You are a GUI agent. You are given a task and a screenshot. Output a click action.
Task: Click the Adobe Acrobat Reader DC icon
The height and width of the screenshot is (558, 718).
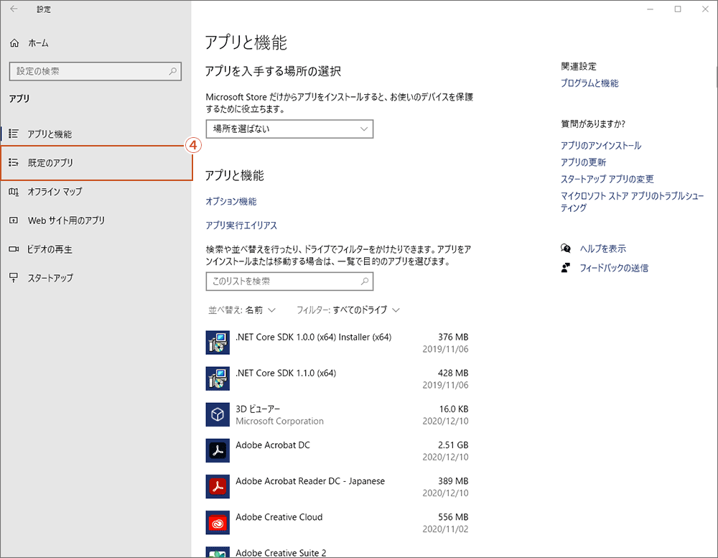(x=218, y=486)
